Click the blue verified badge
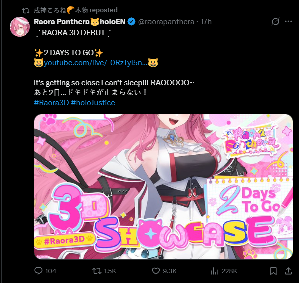299x283 pixels. pyautogui.click(x=131, y=22)
